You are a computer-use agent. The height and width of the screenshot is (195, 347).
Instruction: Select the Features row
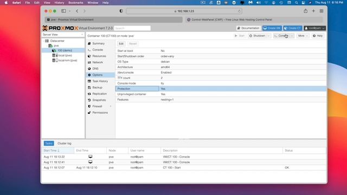click(x=221, y=100)
